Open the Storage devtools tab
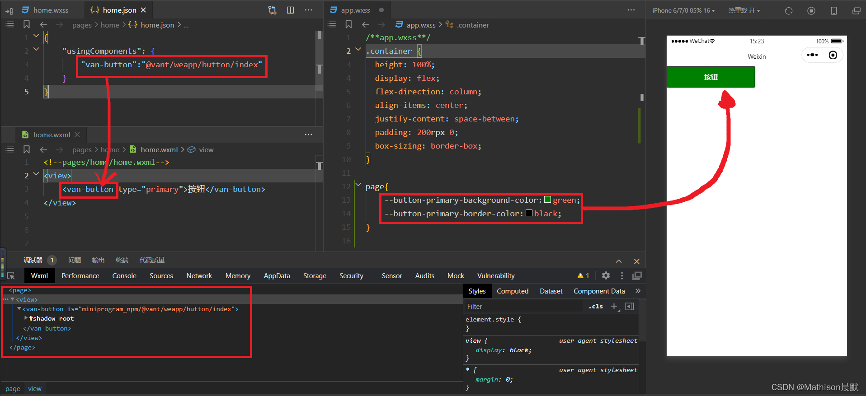The height and width of the screenshot is (396, 866). point(315,276)
